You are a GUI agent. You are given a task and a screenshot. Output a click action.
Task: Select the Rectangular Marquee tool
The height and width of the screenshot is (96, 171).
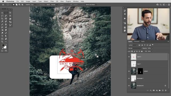pyautogui.click(x=6, y=13)
